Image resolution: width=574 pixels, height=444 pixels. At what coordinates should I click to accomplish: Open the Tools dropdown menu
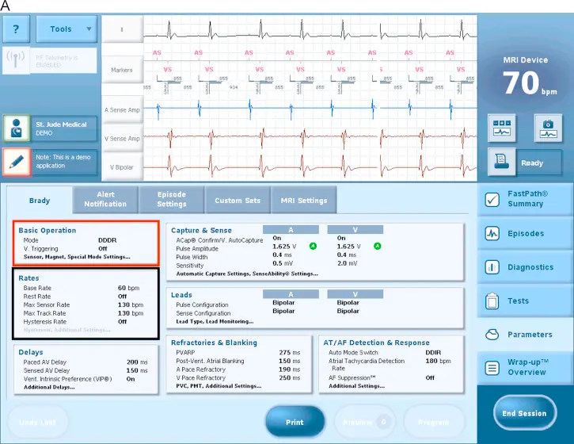pyautogui.click(x=67, y=29)
